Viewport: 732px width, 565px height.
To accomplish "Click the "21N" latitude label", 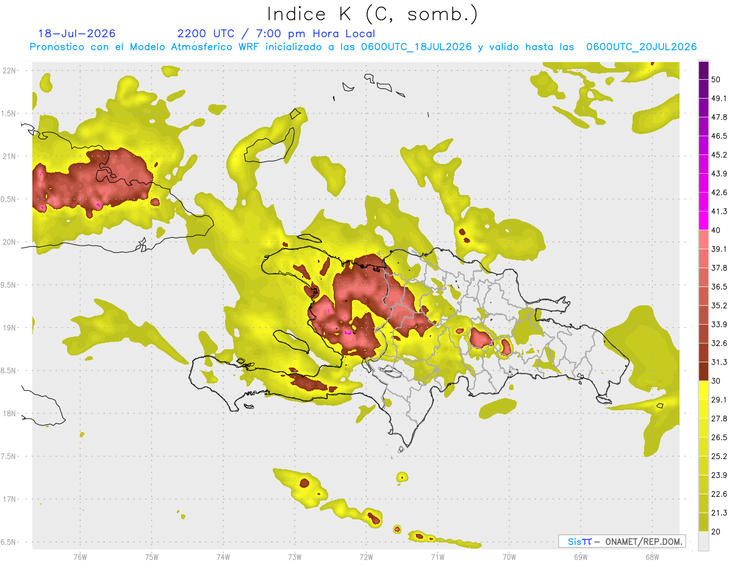I will pyautogui.click(x=9, y=156).
